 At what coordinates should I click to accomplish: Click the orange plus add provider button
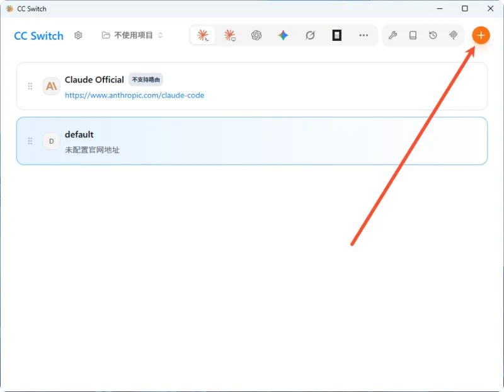click(x=481, y=35)
